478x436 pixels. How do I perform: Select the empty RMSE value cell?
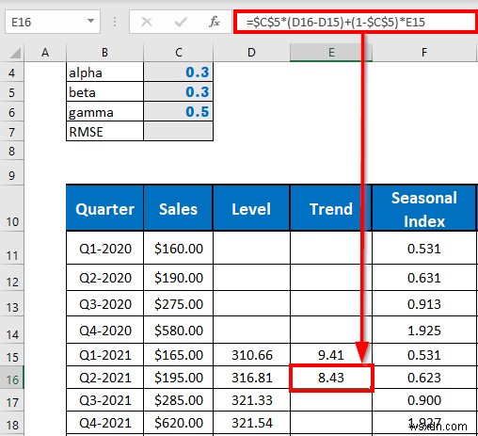click(x=178, y=131)
